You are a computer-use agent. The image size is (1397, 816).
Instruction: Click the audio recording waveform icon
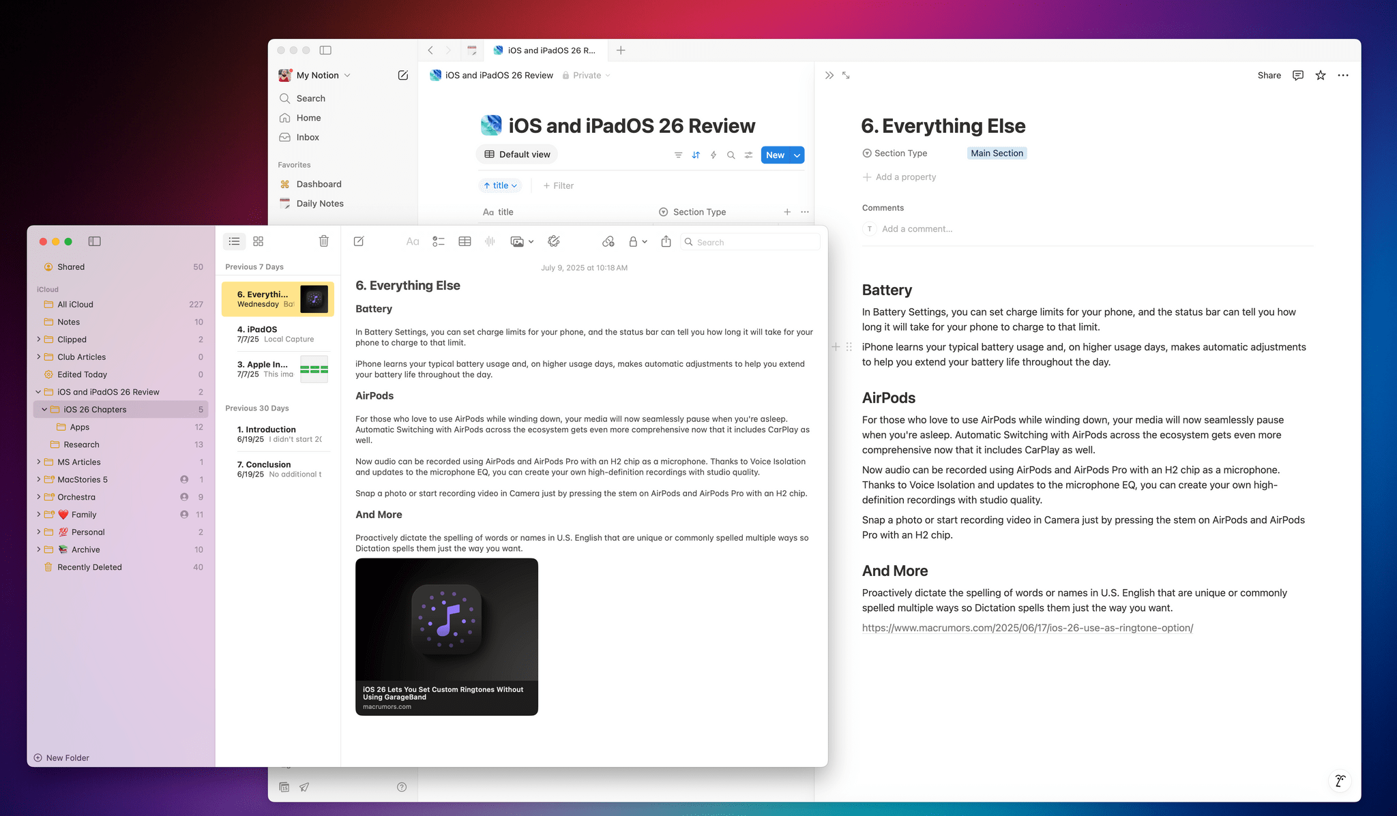coord(490,242)
